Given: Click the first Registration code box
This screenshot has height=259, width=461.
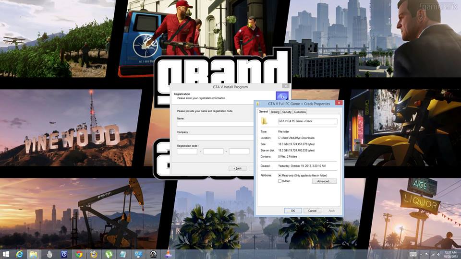Looking at the screenshot, I should pyautogui.click(x=187, y=152).
